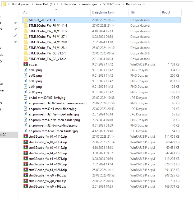Click the WinRAR icon of stm32cube_fw_f4_v1270.zip
This screenshot has height=200, width=193.
tap(26, 153)
